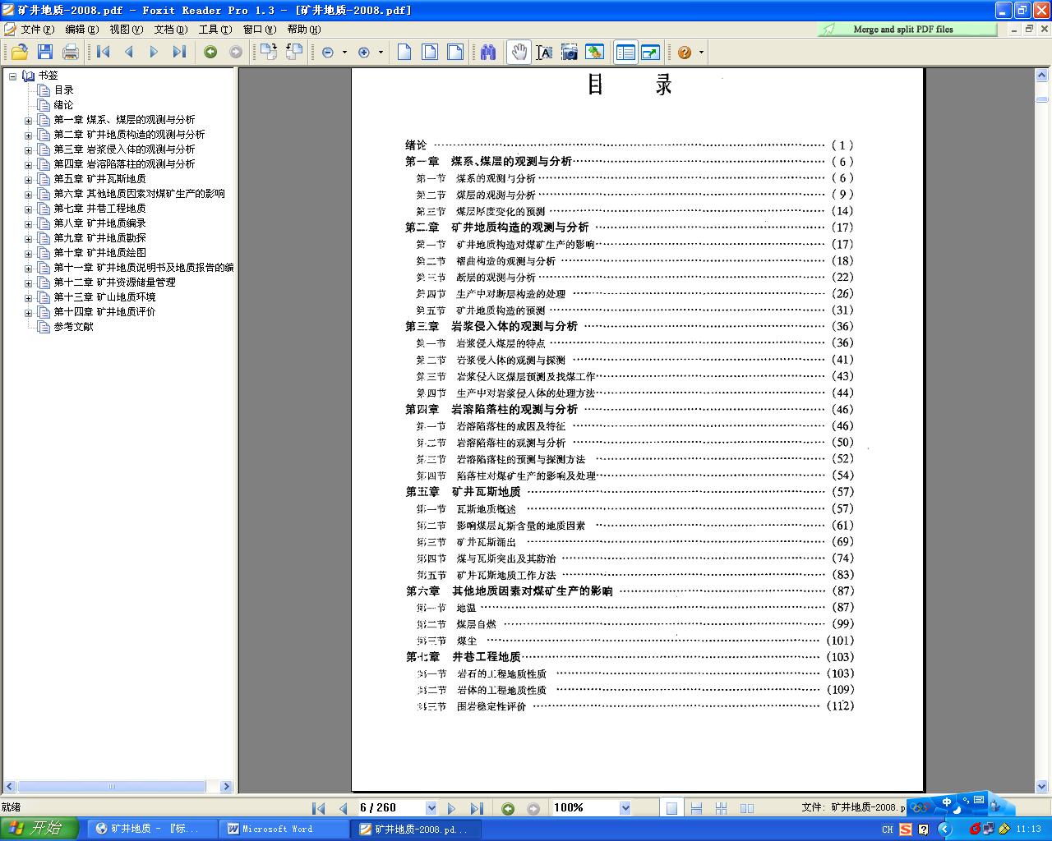Open a file with the folder icon

coord(20,52)
